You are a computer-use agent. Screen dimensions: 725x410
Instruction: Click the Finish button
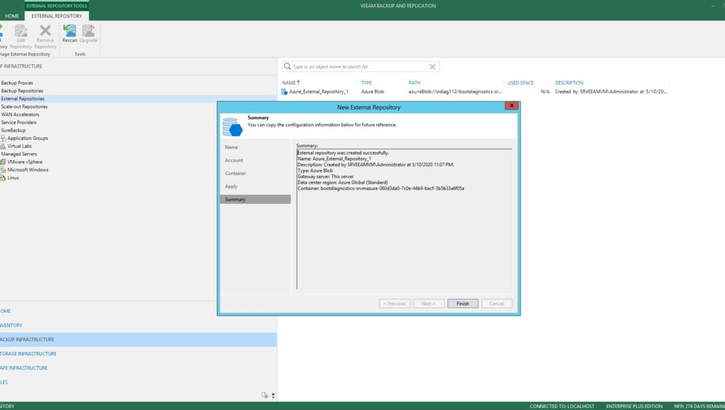click(x=463, y=304)
